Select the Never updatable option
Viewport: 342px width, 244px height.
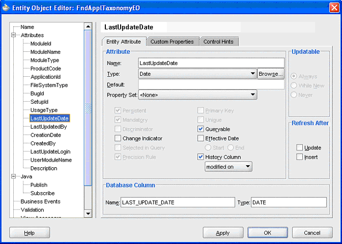pyautogui.click(x=294, y=95)
